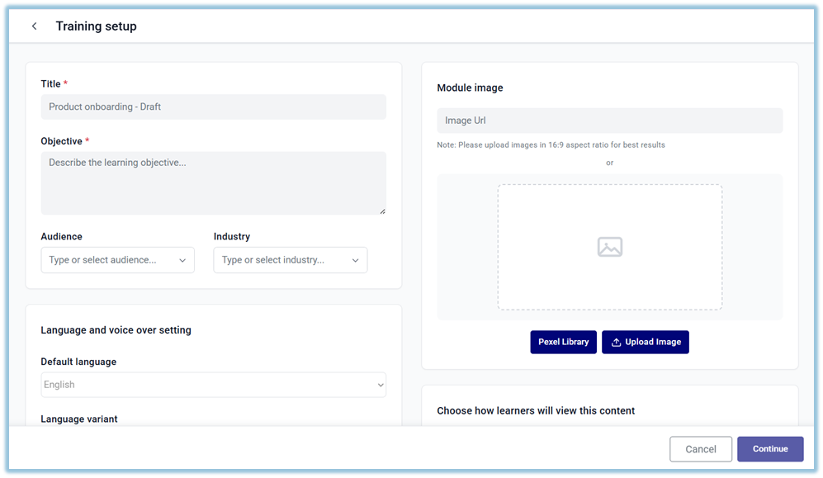Image resolution: width=823 pixels, height=478 pixels.
Task: Open the Pexel Library
Action: click(x=563, y=342)
